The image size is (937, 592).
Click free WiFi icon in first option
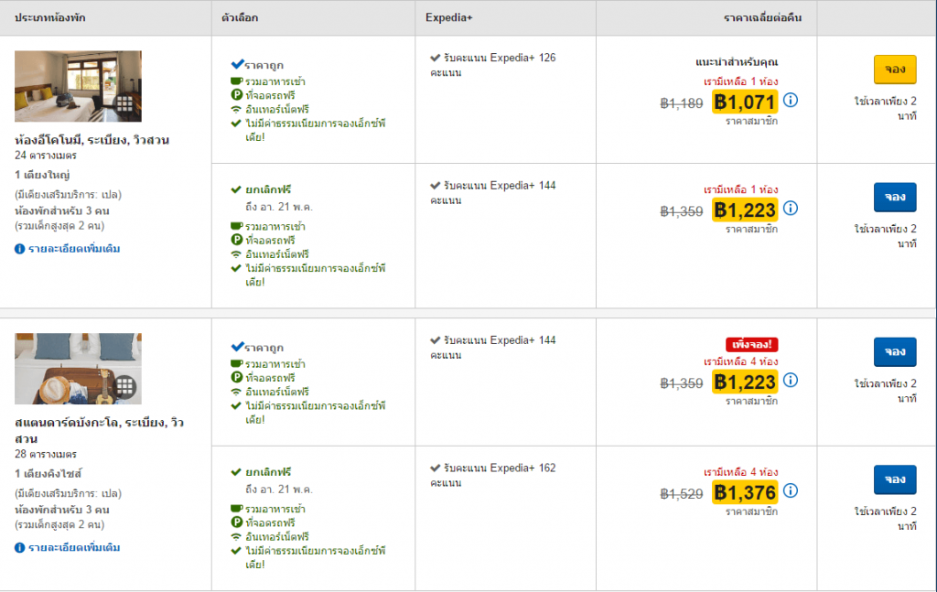(236, 109)
